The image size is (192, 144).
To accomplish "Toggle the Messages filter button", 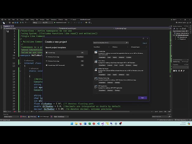I will tap(43, 117).
